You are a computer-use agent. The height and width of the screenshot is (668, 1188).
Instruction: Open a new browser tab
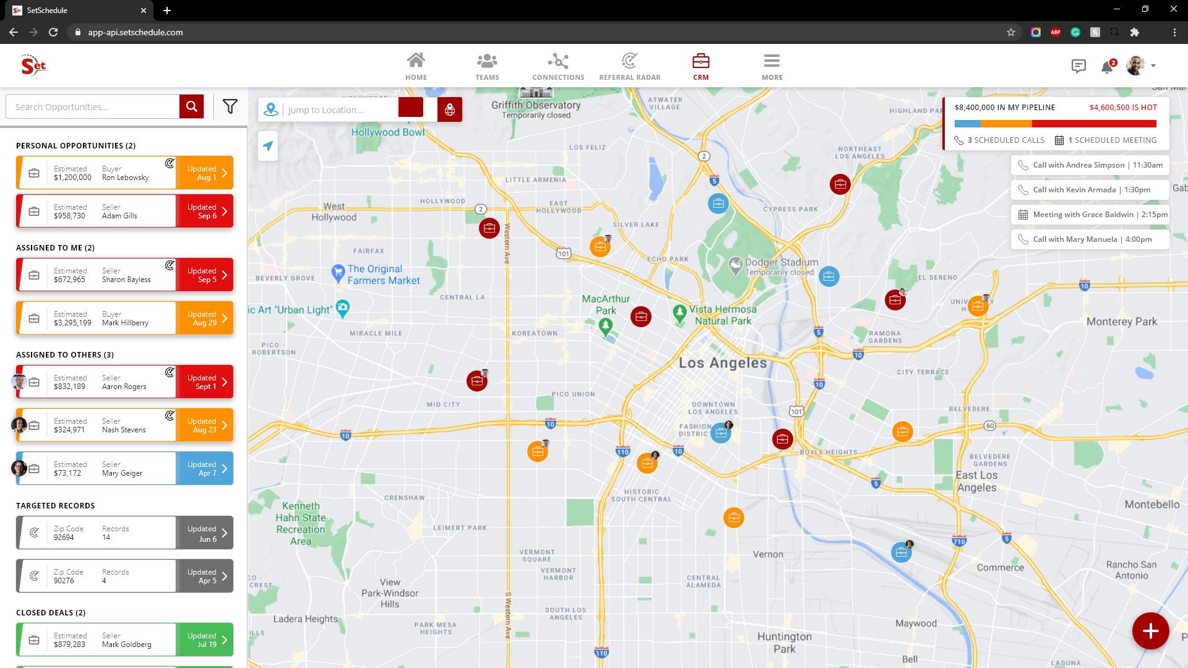click(167, 11)
